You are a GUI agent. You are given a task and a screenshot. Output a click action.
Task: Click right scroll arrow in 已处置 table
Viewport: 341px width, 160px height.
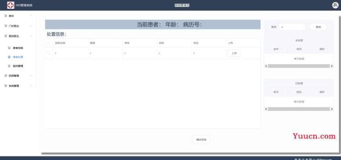click(x=332, y=109)
